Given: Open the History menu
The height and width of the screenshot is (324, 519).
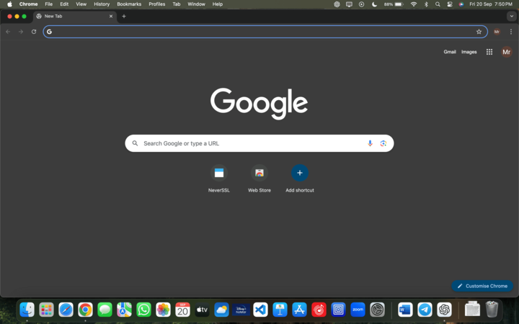Looking at the screenshot, I should tap(102, 4).
